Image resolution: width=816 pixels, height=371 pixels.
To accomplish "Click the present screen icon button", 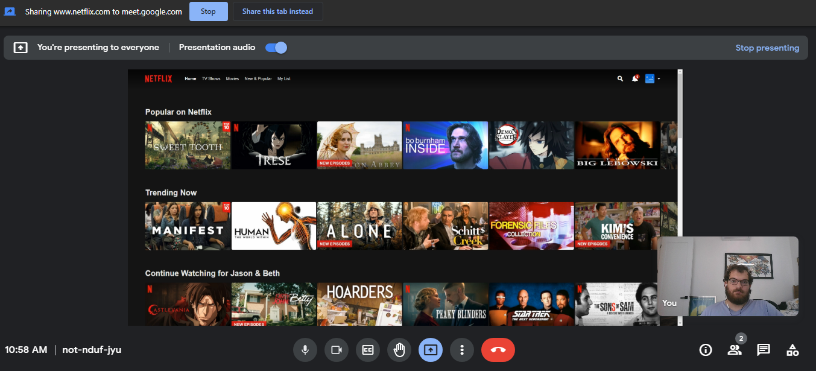I will point(431,350).
